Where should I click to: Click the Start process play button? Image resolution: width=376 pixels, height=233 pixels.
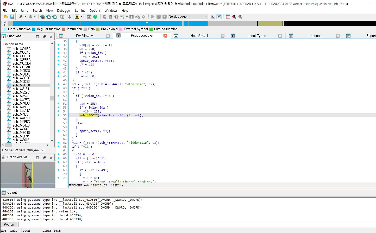pos(153,17)
